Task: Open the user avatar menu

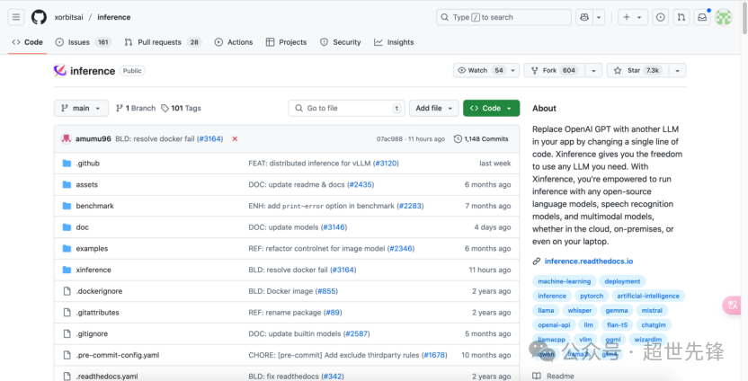Action: click(723, 17)
